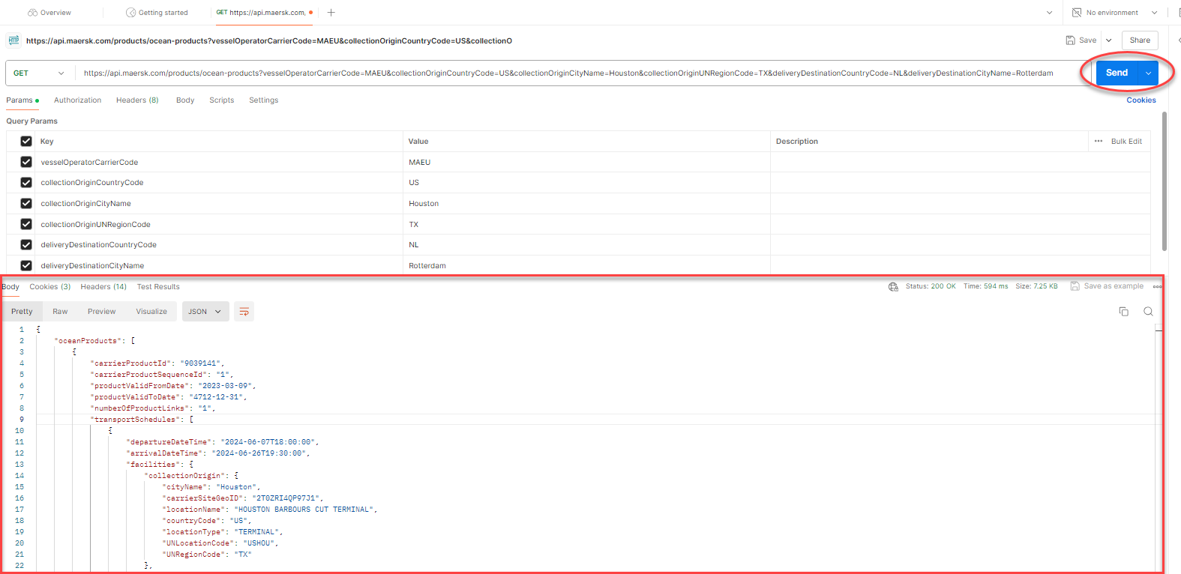Uncheck the collectionOriginUNRegionCode parameter
This screenshot has width=1181, height=574.
click(26, 224)
